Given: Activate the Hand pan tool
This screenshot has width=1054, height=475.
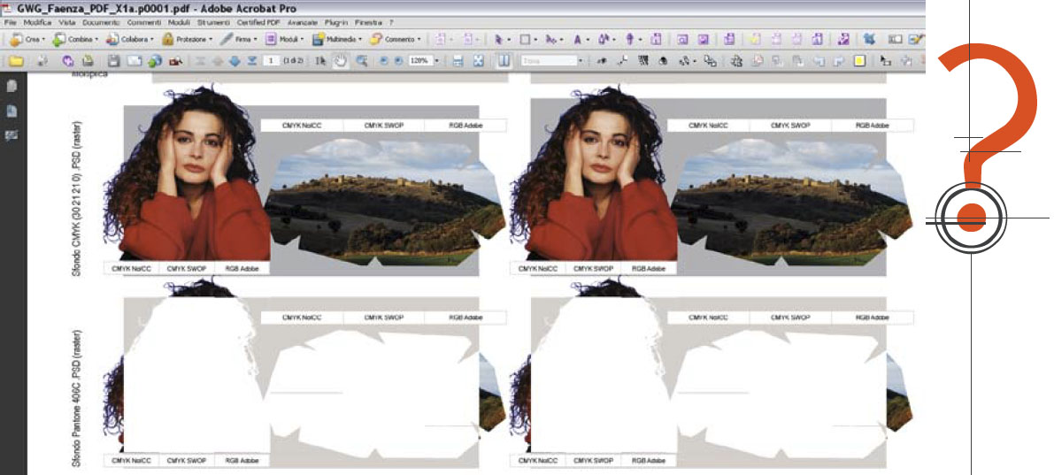Looking at the screenshot, I should coord(341,61).
